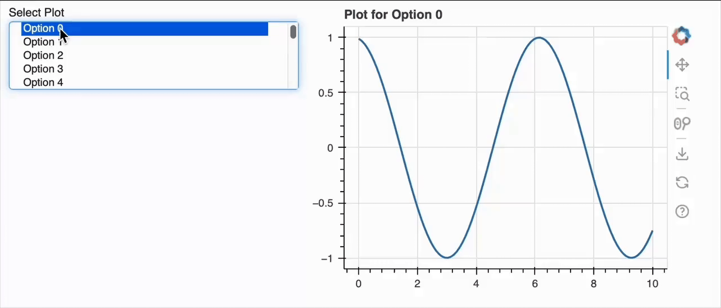Click the Save plot download icon
This screenshot has height=308, width=721.
(x=682, y=154)
